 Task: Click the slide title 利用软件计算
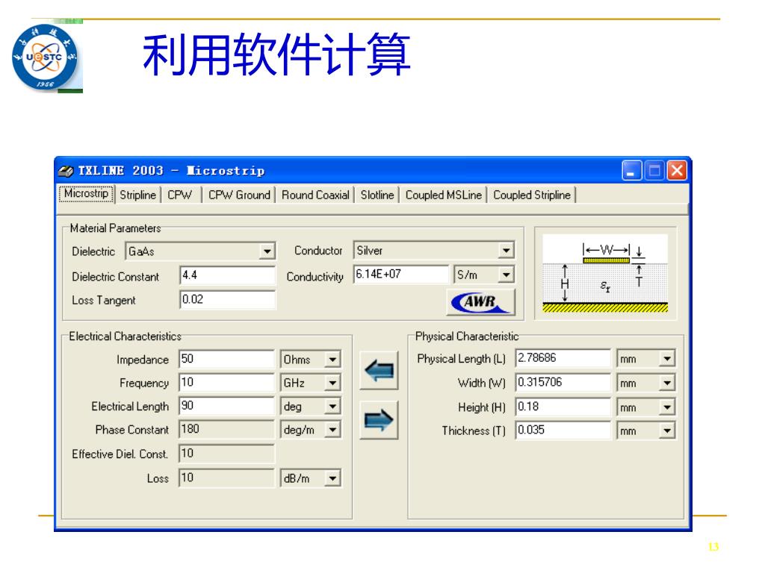tap(276, 54)
